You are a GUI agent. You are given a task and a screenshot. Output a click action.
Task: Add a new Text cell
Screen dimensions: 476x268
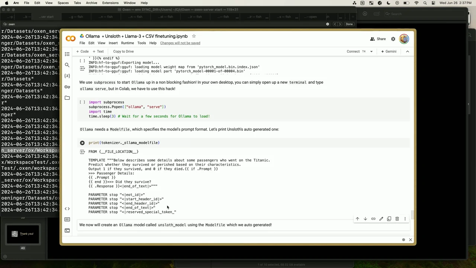(x=98, y=51)
